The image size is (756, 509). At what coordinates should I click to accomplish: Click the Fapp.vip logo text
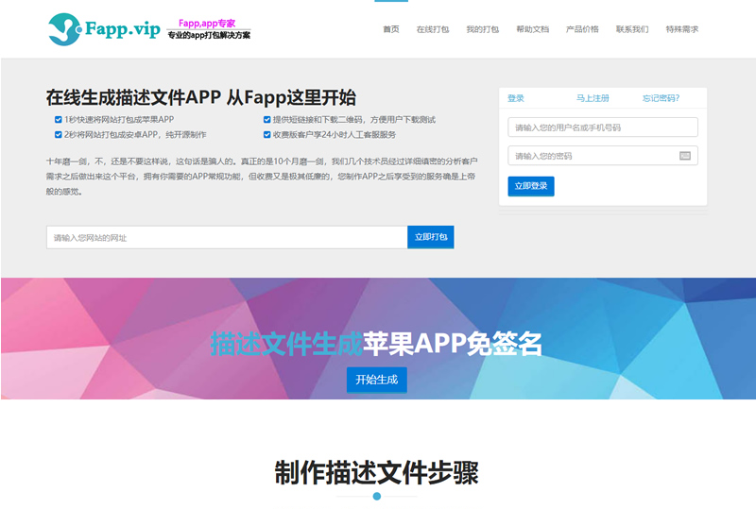(x=123, y=29)
